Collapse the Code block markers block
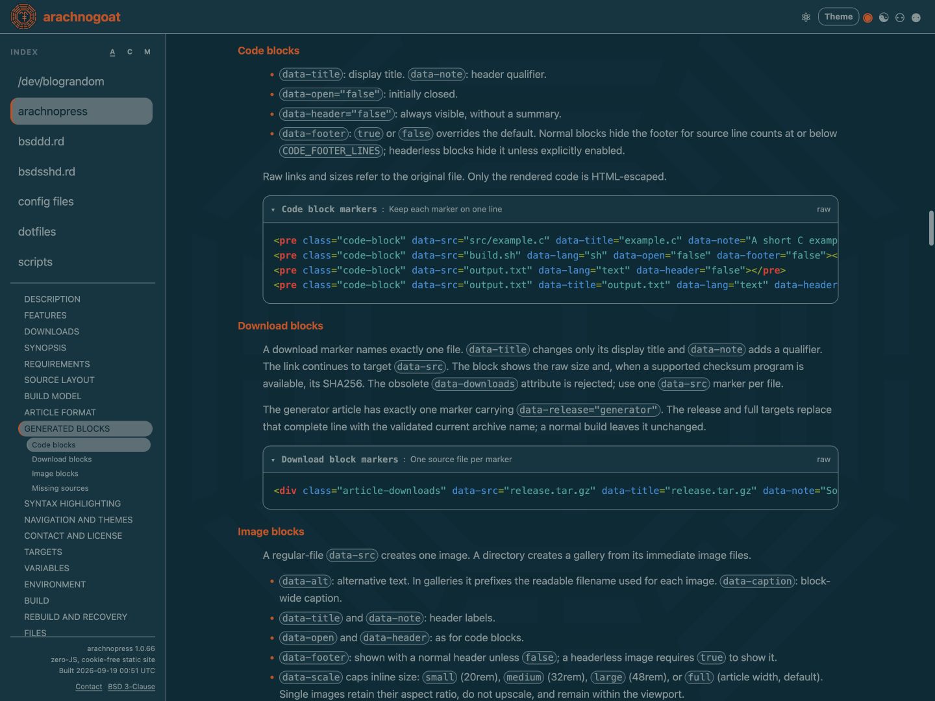Viewport: 935px width, 701px height. tap(273, 210)
